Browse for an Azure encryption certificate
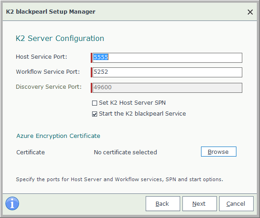The height and width of the screenshot is (218, 260). click(219, 152)
